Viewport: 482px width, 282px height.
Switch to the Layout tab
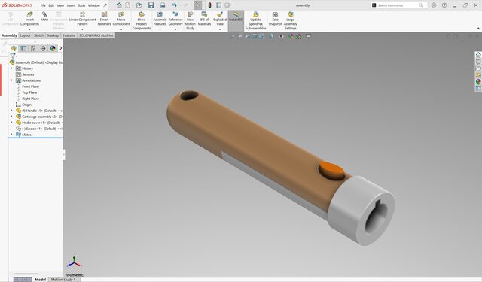(25, 35)
